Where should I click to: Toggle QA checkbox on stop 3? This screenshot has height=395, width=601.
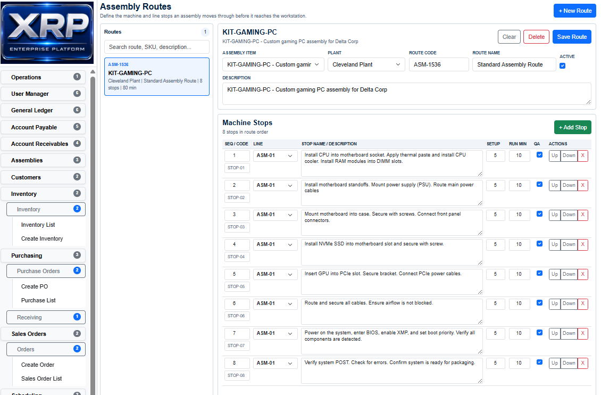tap(539, 214)
